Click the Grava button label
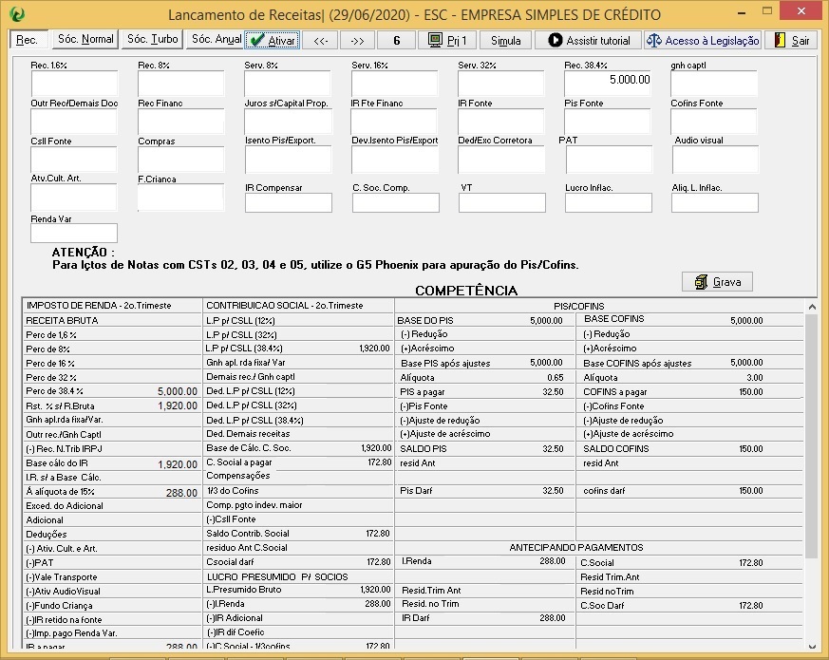 [x=727, y=282]
